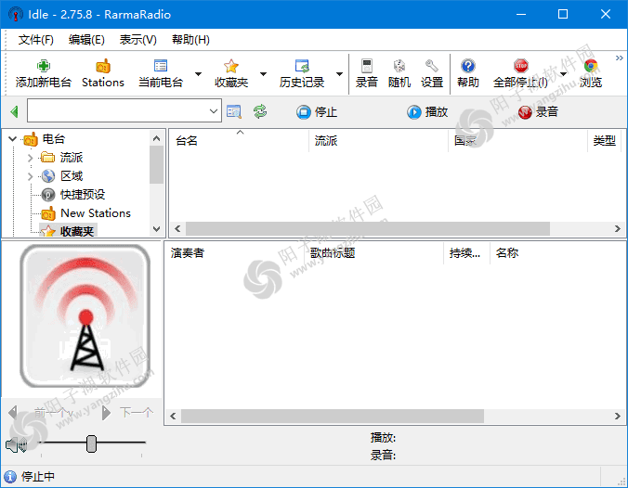Click the 下一个 (Next) button

click(128, 413)
